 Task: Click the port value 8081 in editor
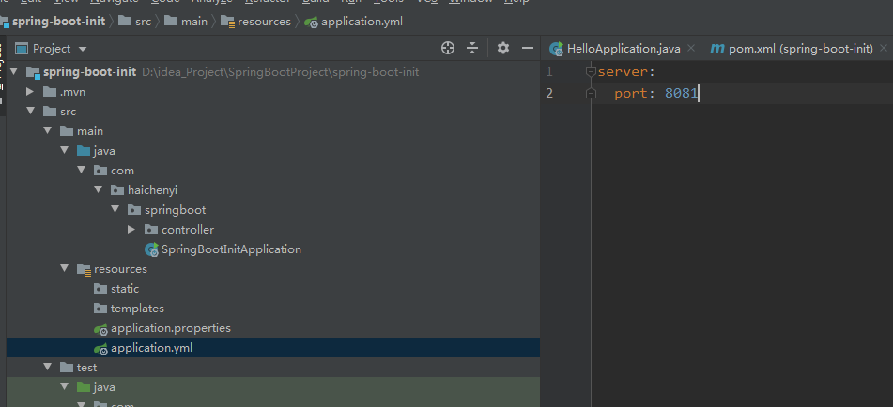pos(681,93)
